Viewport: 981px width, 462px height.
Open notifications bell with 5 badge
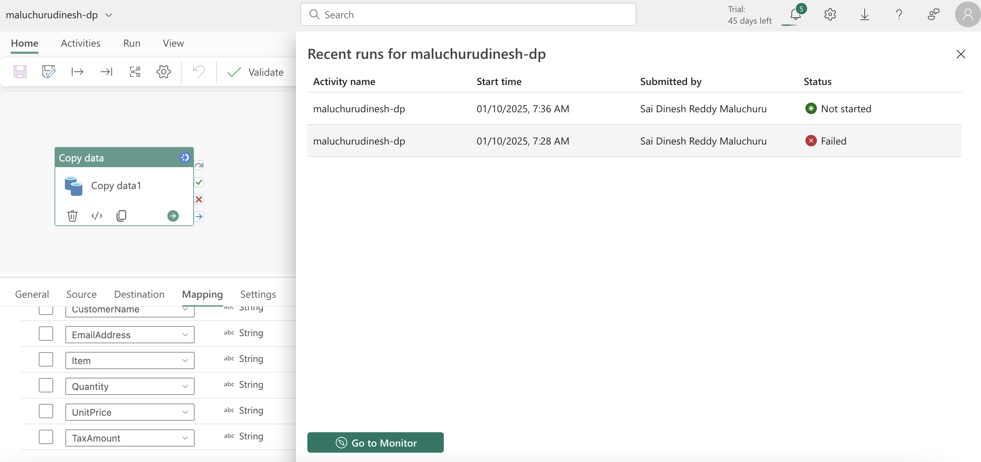coord(796,14)
